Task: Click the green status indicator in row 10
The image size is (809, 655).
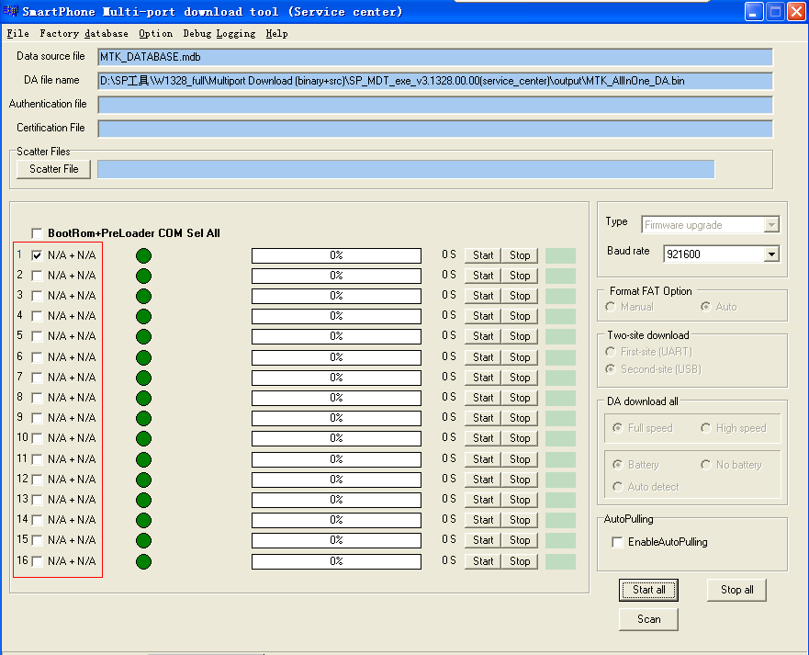Action: [143, 438]
